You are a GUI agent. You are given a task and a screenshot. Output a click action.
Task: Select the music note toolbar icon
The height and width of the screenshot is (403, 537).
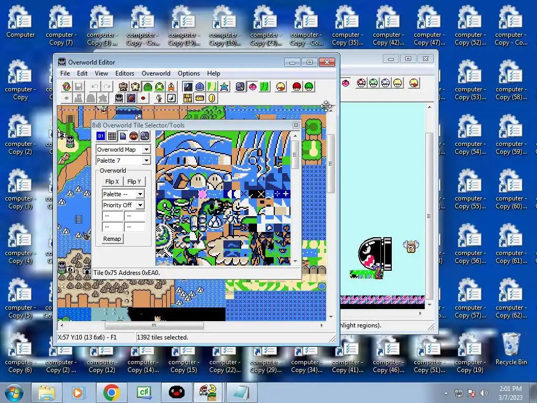(x=171, y=98)
